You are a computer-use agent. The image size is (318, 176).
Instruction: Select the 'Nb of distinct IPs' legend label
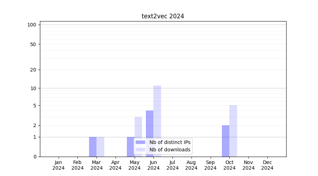click(170, 142)
